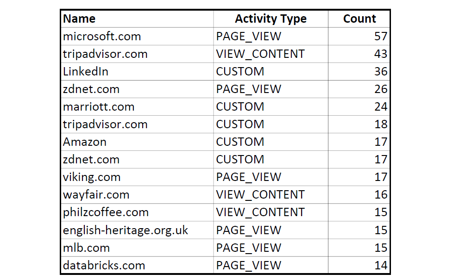Image resolution: width=466 pixels, height=280 pixels.
Task: Select the Amazon name cell
Action: tap(137, 142)
